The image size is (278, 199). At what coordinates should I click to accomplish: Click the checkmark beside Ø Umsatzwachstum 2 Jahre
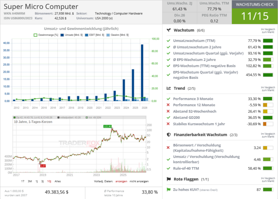pyautogui.click(x=168, y=47)
